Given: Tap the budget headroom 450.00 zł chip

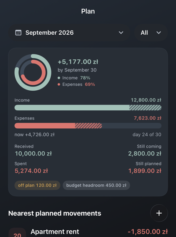Looking at the screenshot, I should point(96,185).
